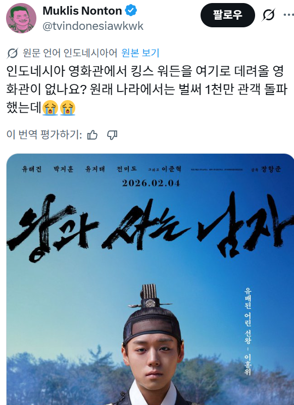Click the 왕과 사는 남자 calligraphy title

pyautogui.click(x=150, y=228)
